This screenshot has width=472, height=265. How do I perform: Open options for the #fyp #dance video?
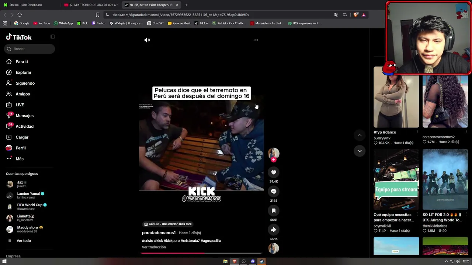point(417,132)
